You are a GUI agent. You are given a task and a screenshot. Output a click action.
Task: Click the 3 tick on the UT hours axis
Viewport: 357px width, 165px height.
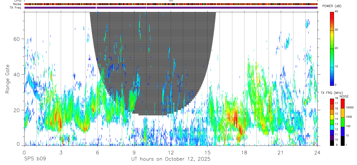61,152
